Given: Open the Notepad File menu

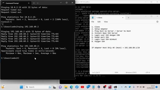Looking at the screenshot, I should click(x=93, y=22).
